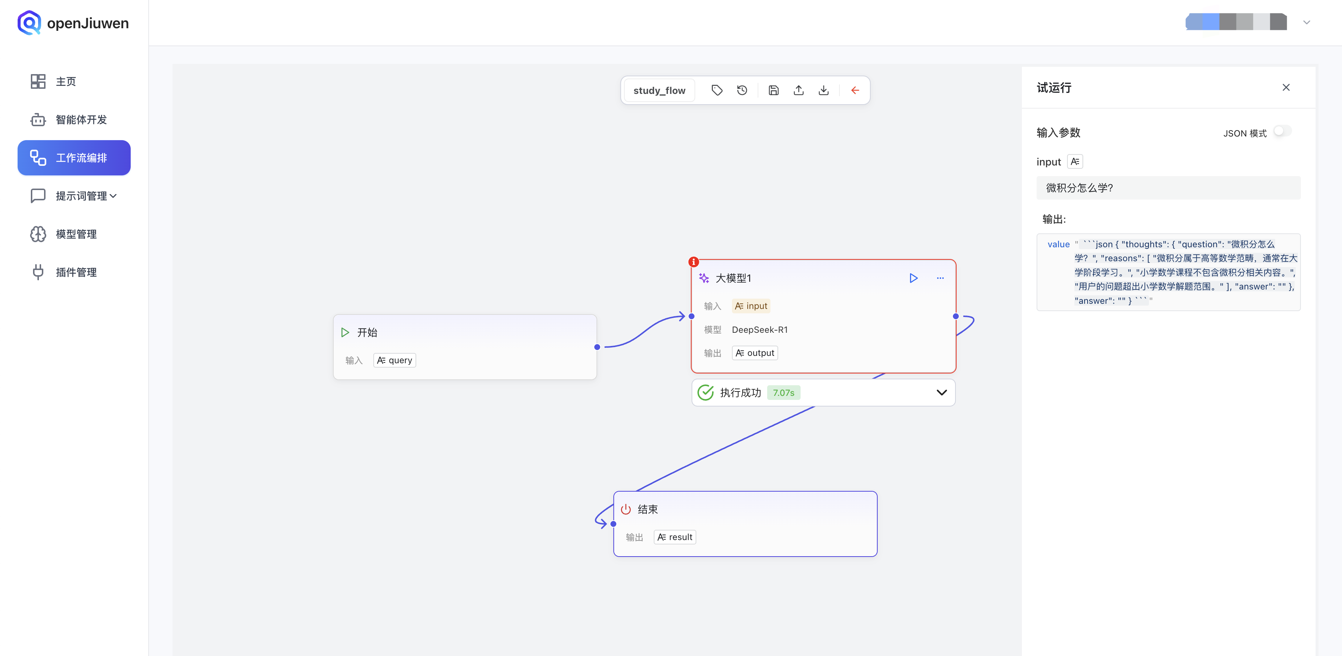
Task: Click the openJiuwen logo link
Action: 73,23
